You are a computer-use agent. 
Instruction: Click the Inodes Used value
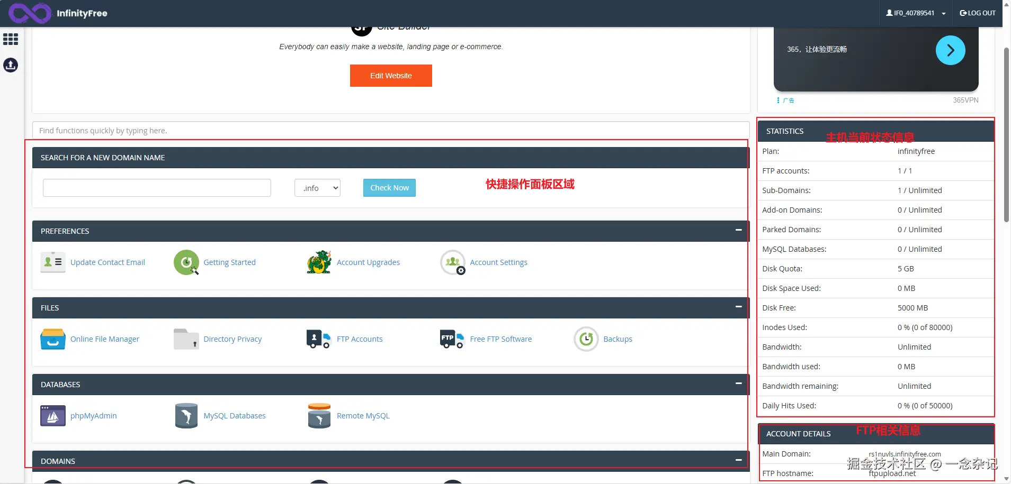(x=925, y=327)
